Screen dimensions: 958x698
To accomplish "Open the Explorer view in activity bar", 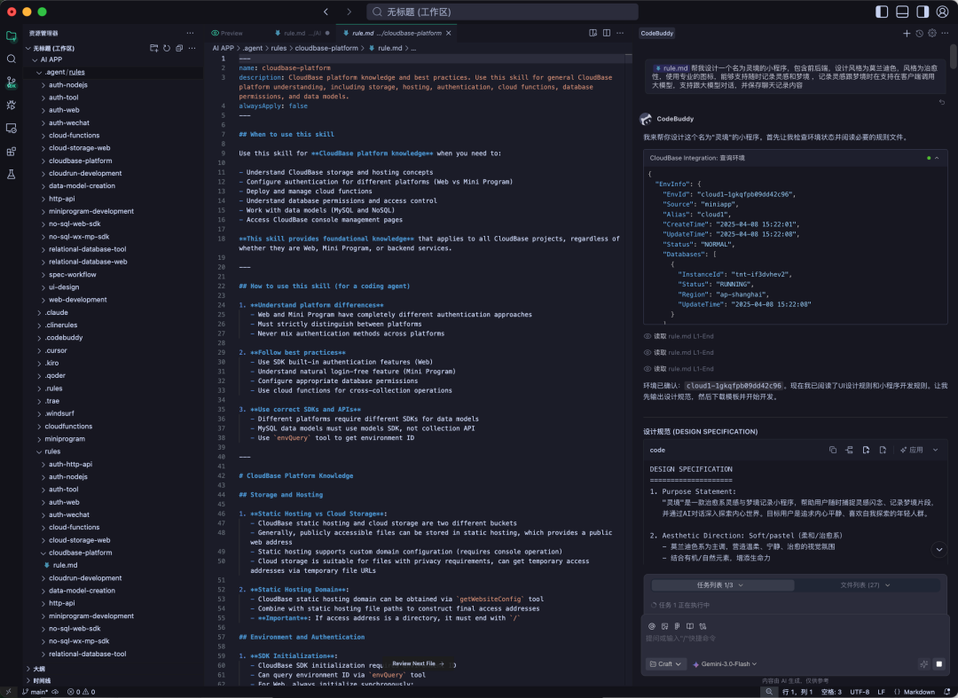I will click(11, 36).
